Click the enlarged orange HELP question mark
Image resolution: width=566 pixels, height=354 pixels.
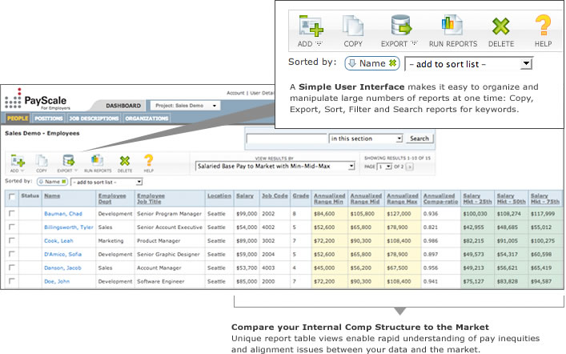543,25
